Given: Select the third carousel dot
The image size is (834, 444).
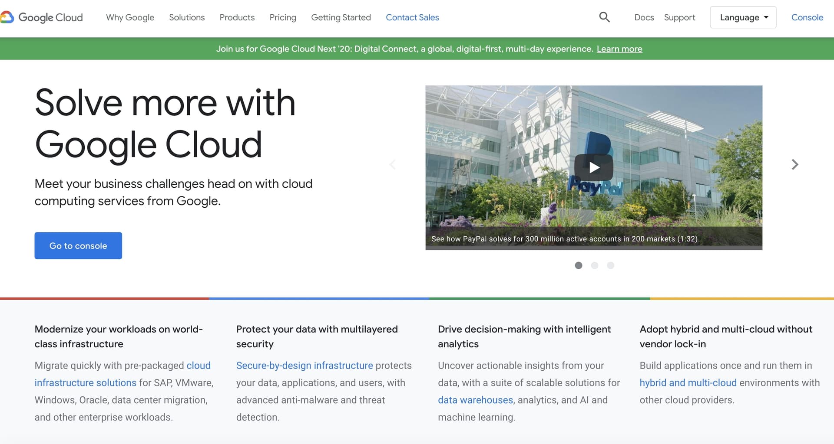Looking at the screenshot, I should [x=610, y=265].
